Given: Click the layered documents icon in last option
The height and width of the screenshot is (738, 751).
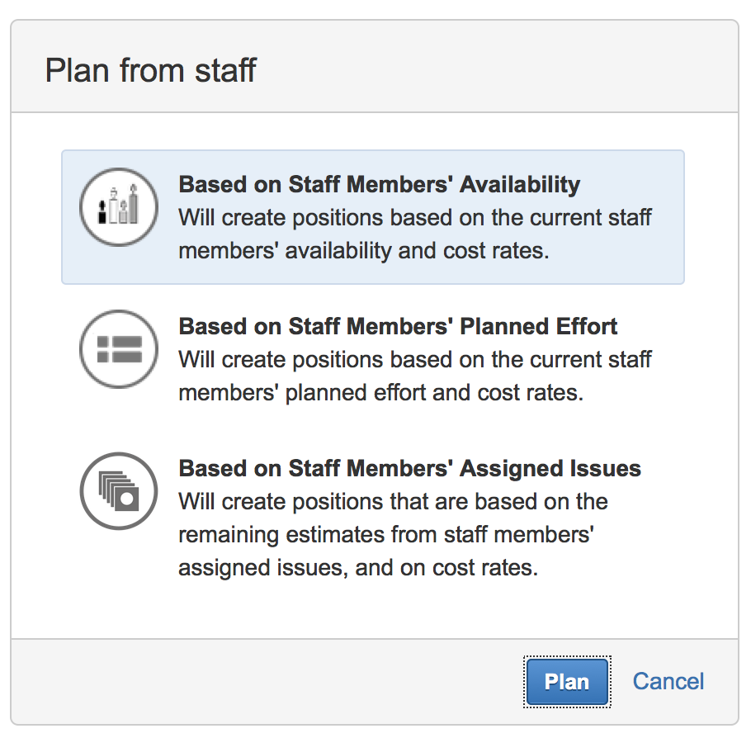Looking at the screenshot, I should [118, 490].
